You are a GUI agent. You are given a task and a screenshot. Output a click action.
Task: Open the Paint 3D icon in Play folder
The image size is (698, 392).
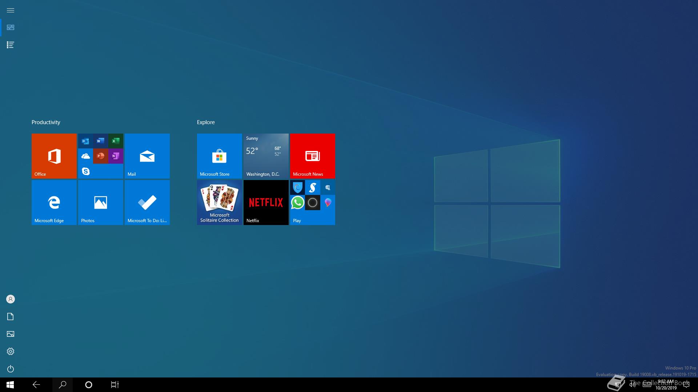[328, 203]
